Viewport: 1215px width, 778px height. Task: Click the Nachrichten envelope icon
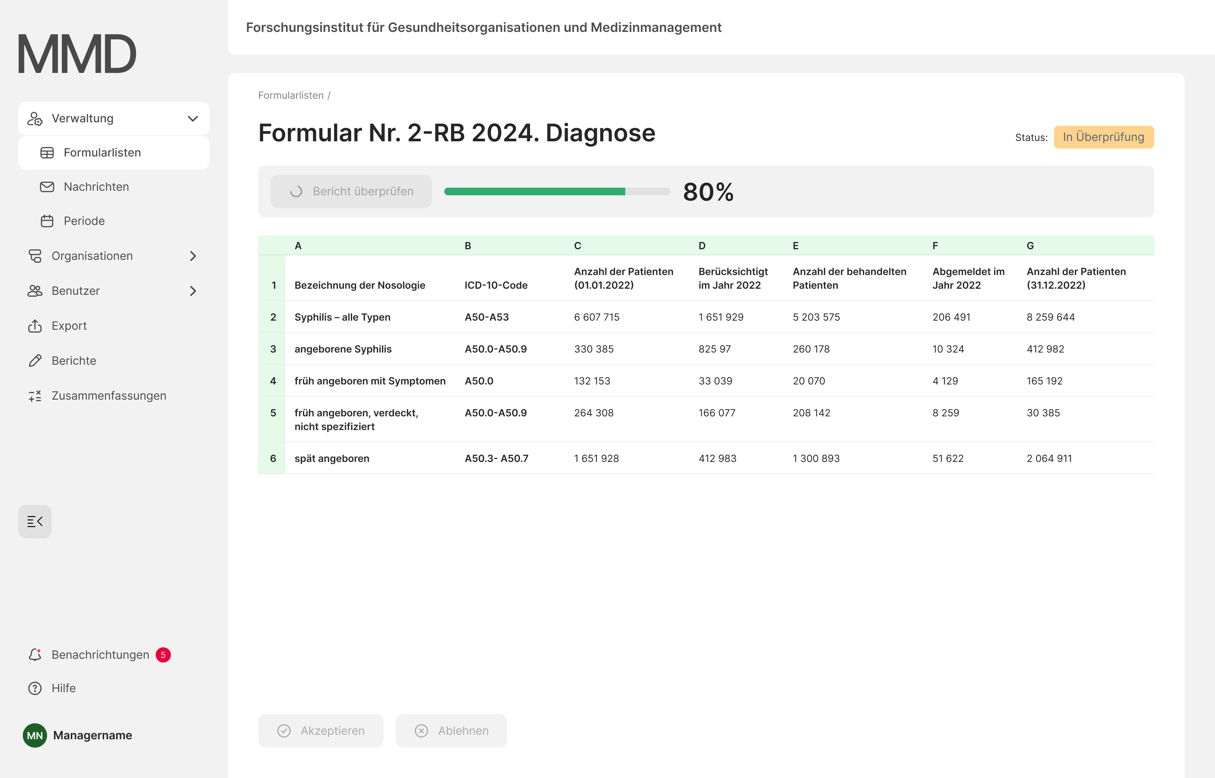pos(47,187)
